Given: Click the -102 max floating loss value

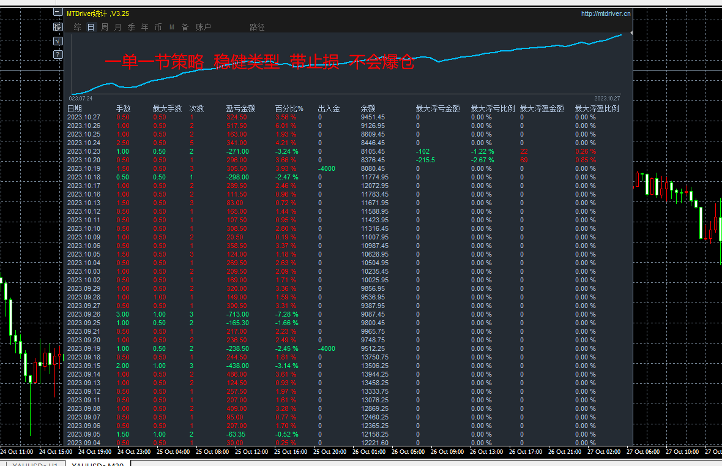Looking at the screenshot, I should (x=423, y=152).
